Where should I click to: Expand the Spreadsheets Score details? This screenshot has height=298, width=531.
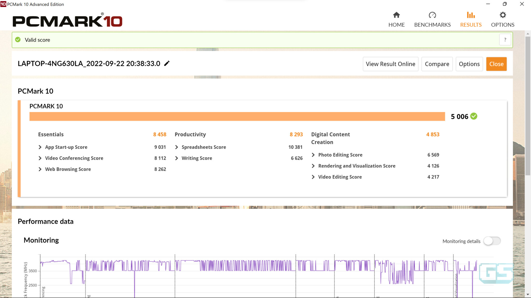pyautogui.click(x=177, y=147)
